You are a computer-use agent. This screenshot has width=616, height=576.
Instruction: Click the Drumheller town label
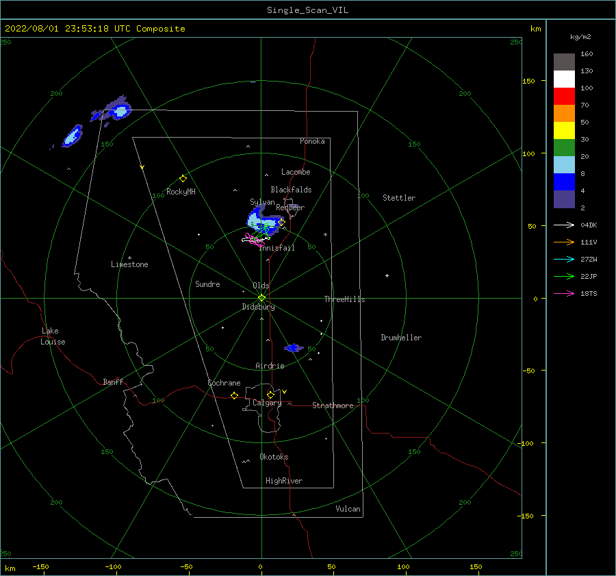tap(401, 338)
